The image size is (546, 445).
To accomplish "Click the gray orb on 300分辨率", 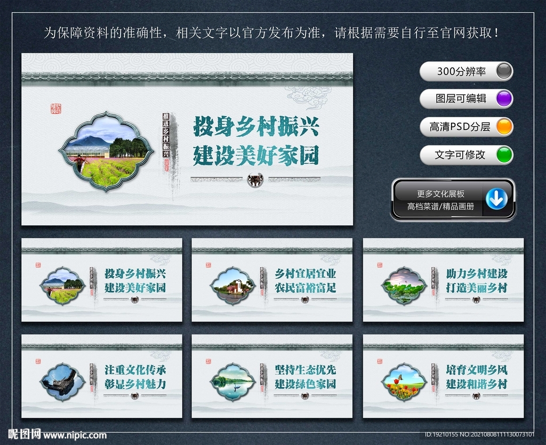I will point(503,71).
